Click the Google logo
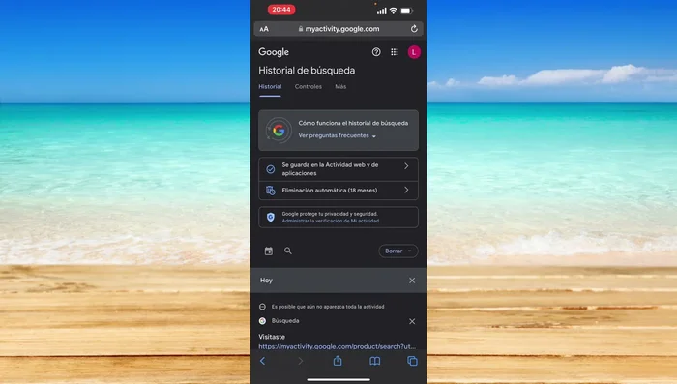 coord(274,52)
